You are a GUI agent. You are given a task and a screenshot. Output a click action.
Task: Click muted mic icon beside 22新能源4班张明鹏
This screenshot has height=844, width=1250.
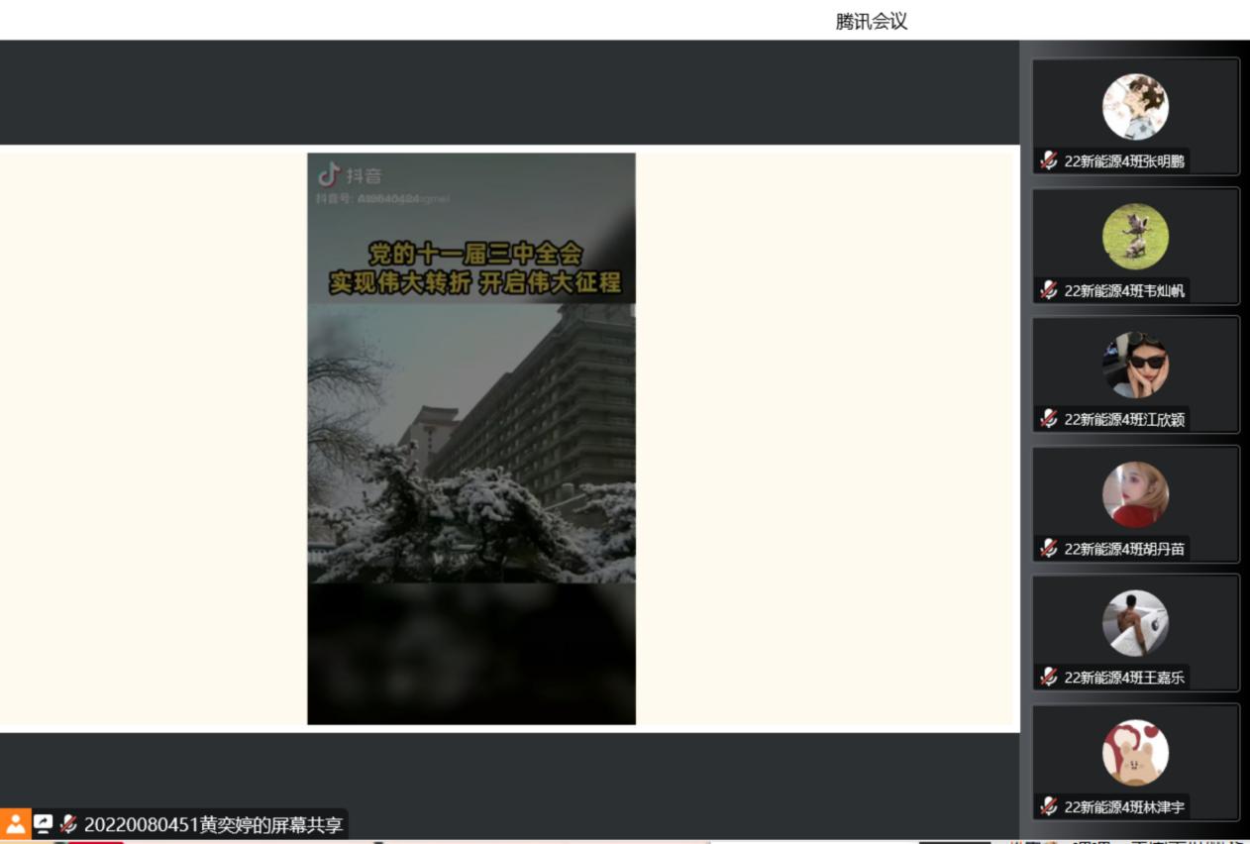tap(1049, 160)
